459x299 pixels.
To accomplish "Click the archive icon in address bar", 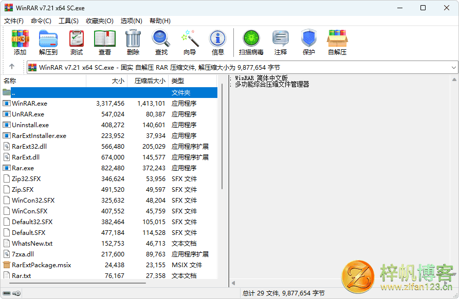I will pos(32,68).
